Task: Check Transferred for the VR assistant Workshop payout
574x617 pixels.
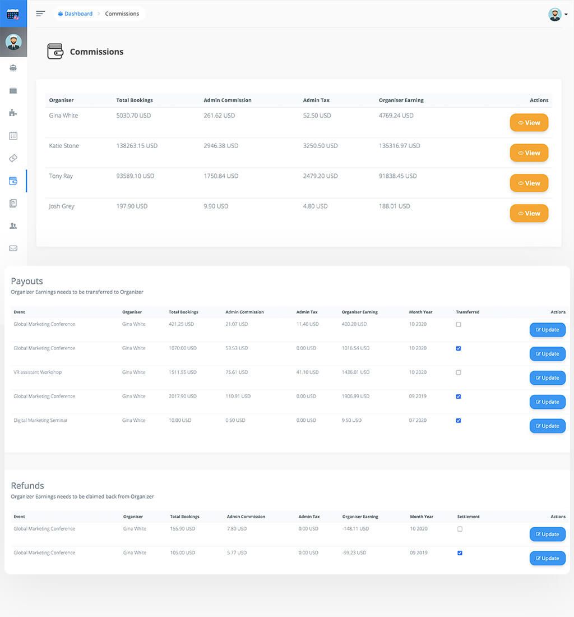Action: click(x=458, y=372)
